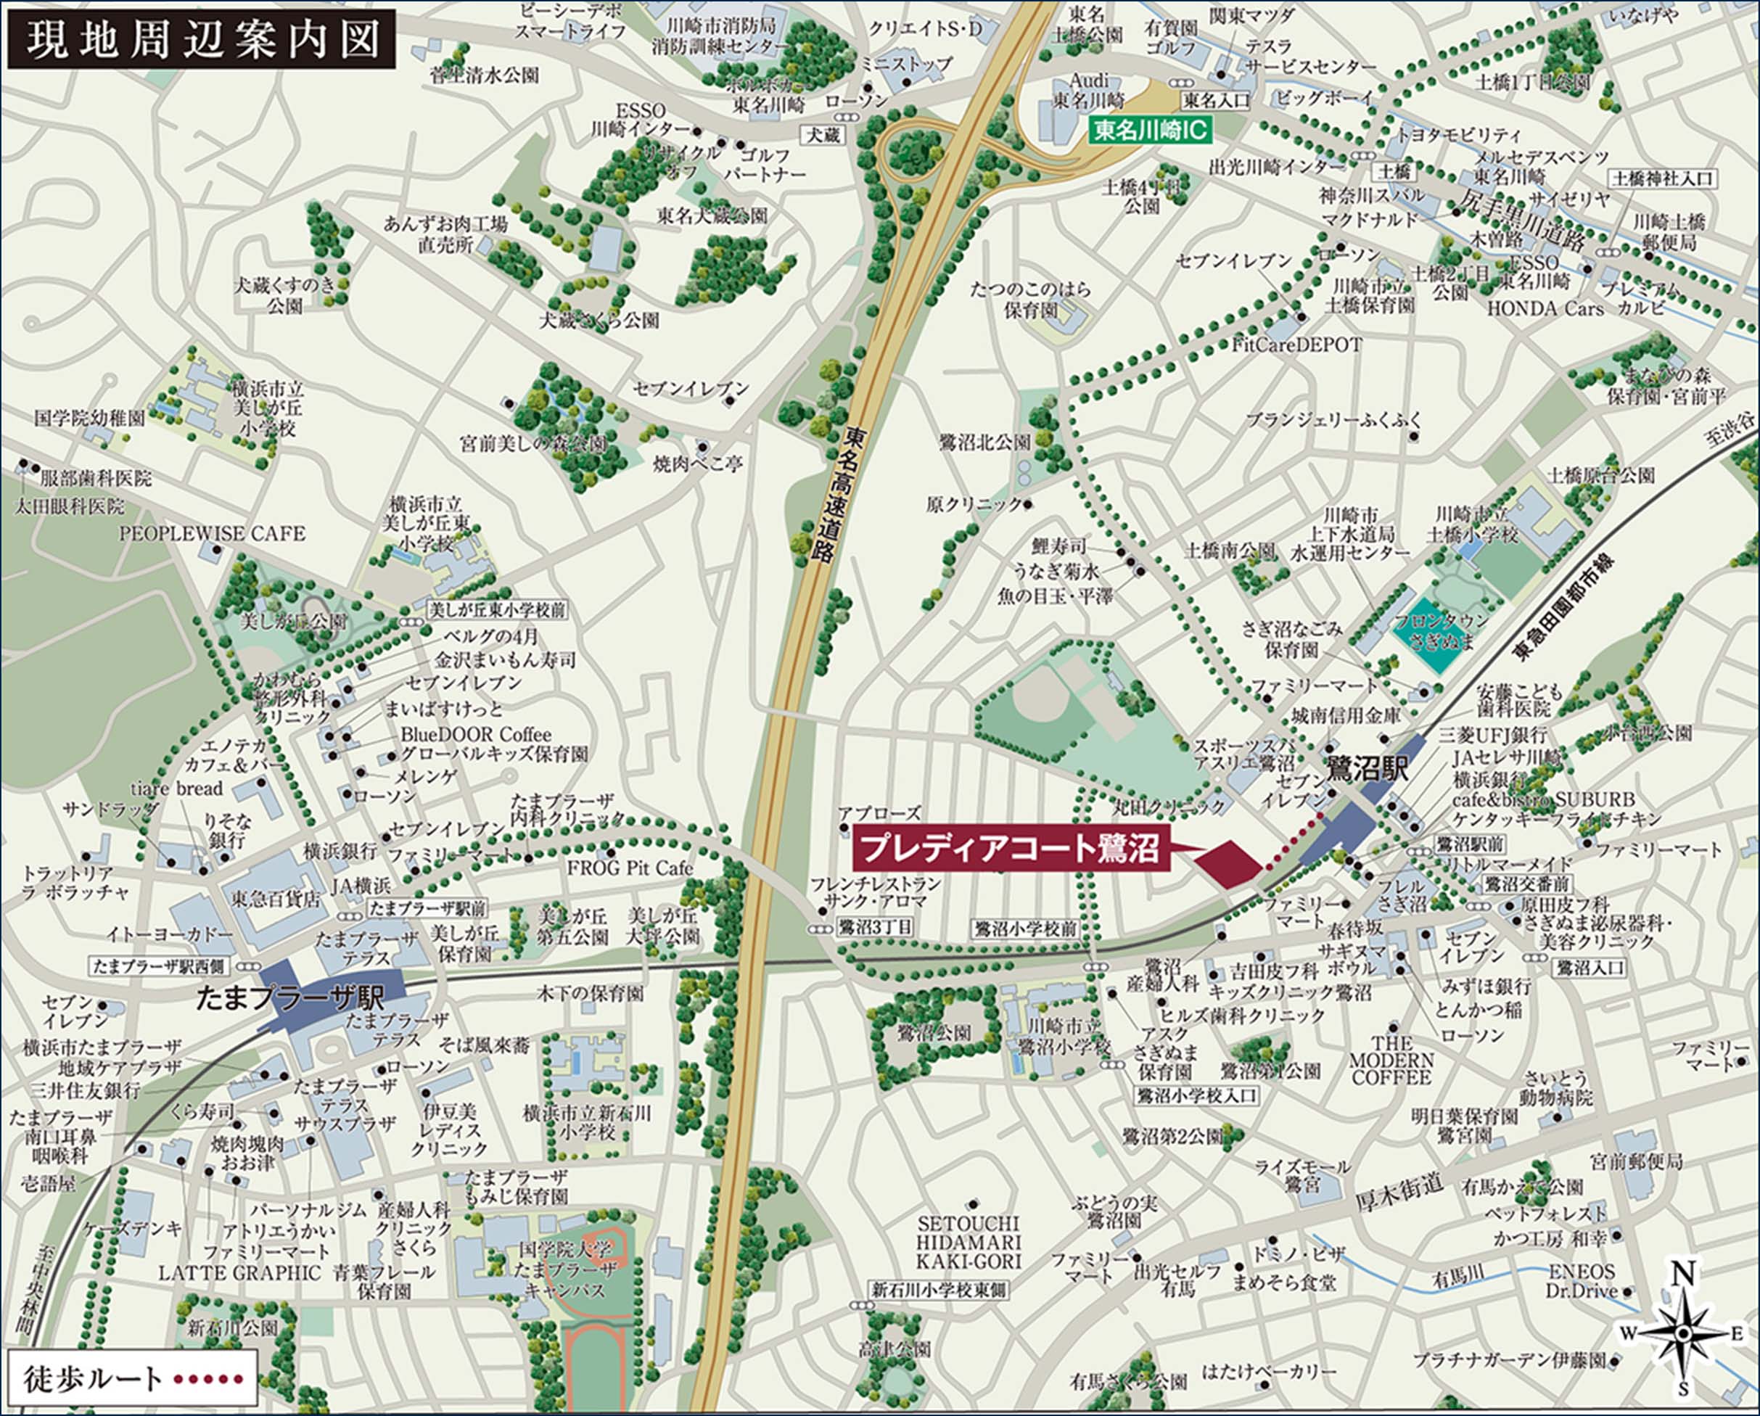
Task: Click the イトーヨーカドー label
Action: point(169,933)
